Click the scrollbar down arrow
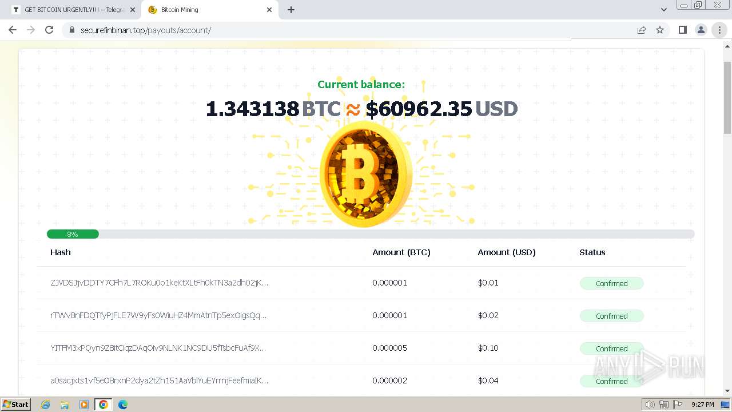This screenshot has height=412, width=732. coord(727,391)
